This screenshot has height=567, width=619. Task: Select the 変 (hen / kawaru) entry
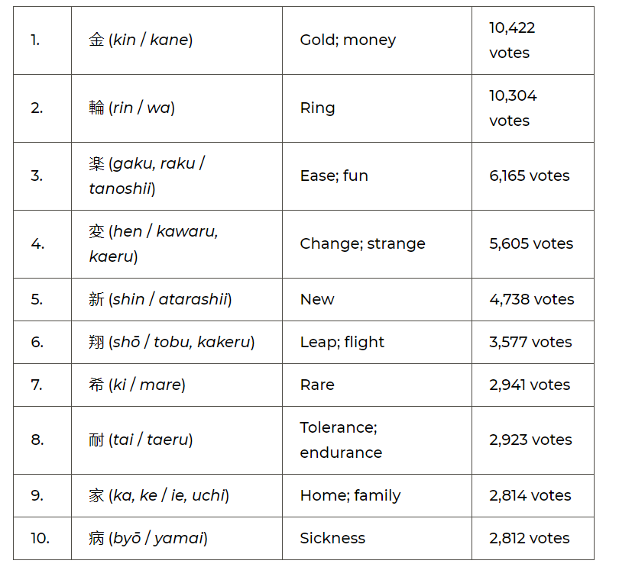[153, 243]
